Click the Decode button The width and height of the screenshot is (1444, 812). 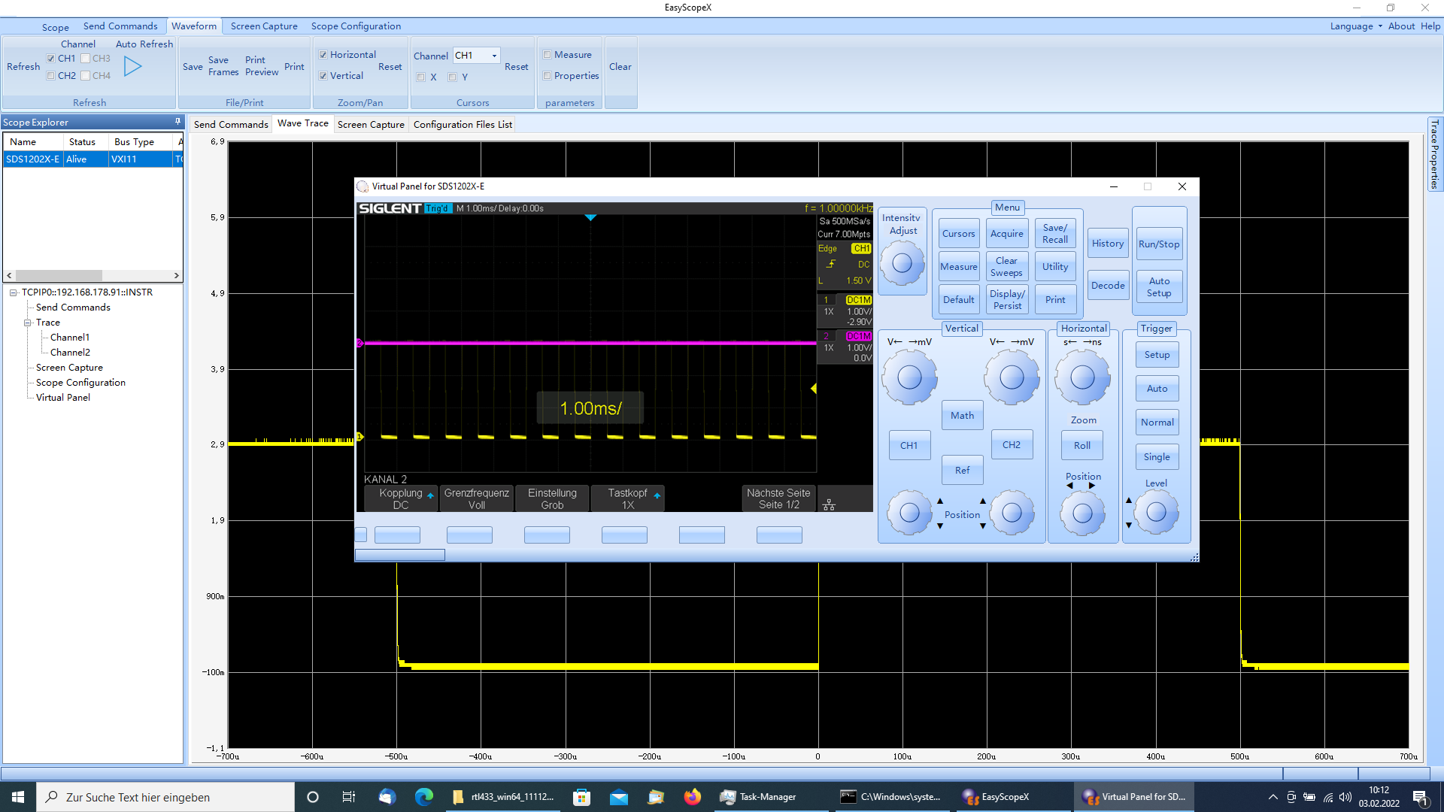(1108, 286)
